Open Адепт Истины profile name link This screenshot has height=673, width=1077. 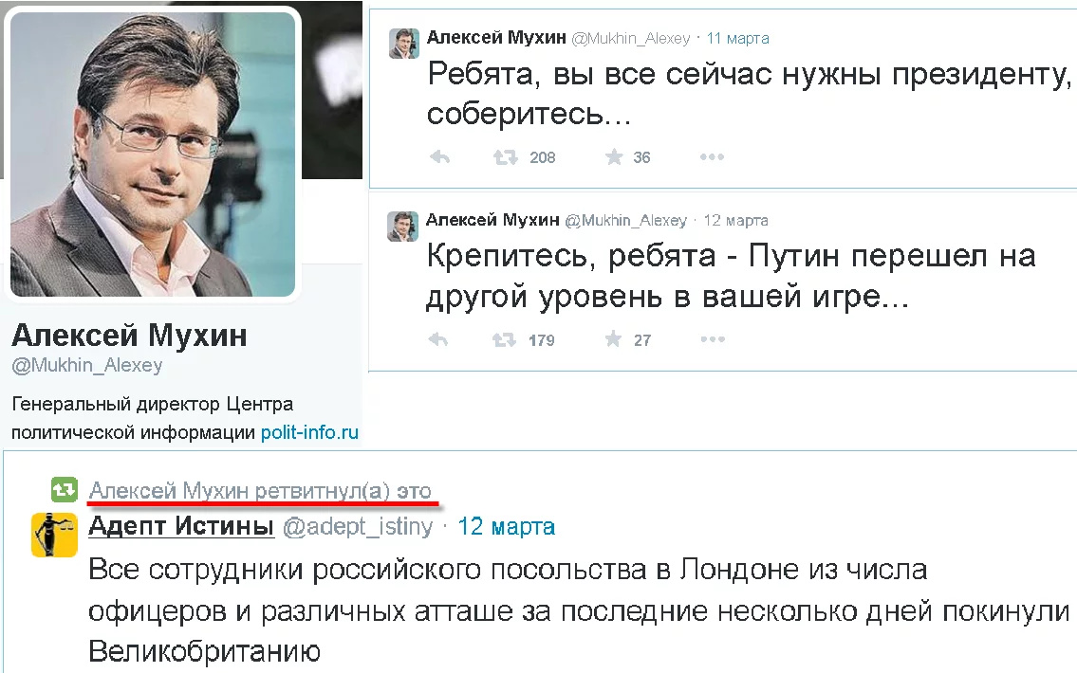tap(181, 526)
